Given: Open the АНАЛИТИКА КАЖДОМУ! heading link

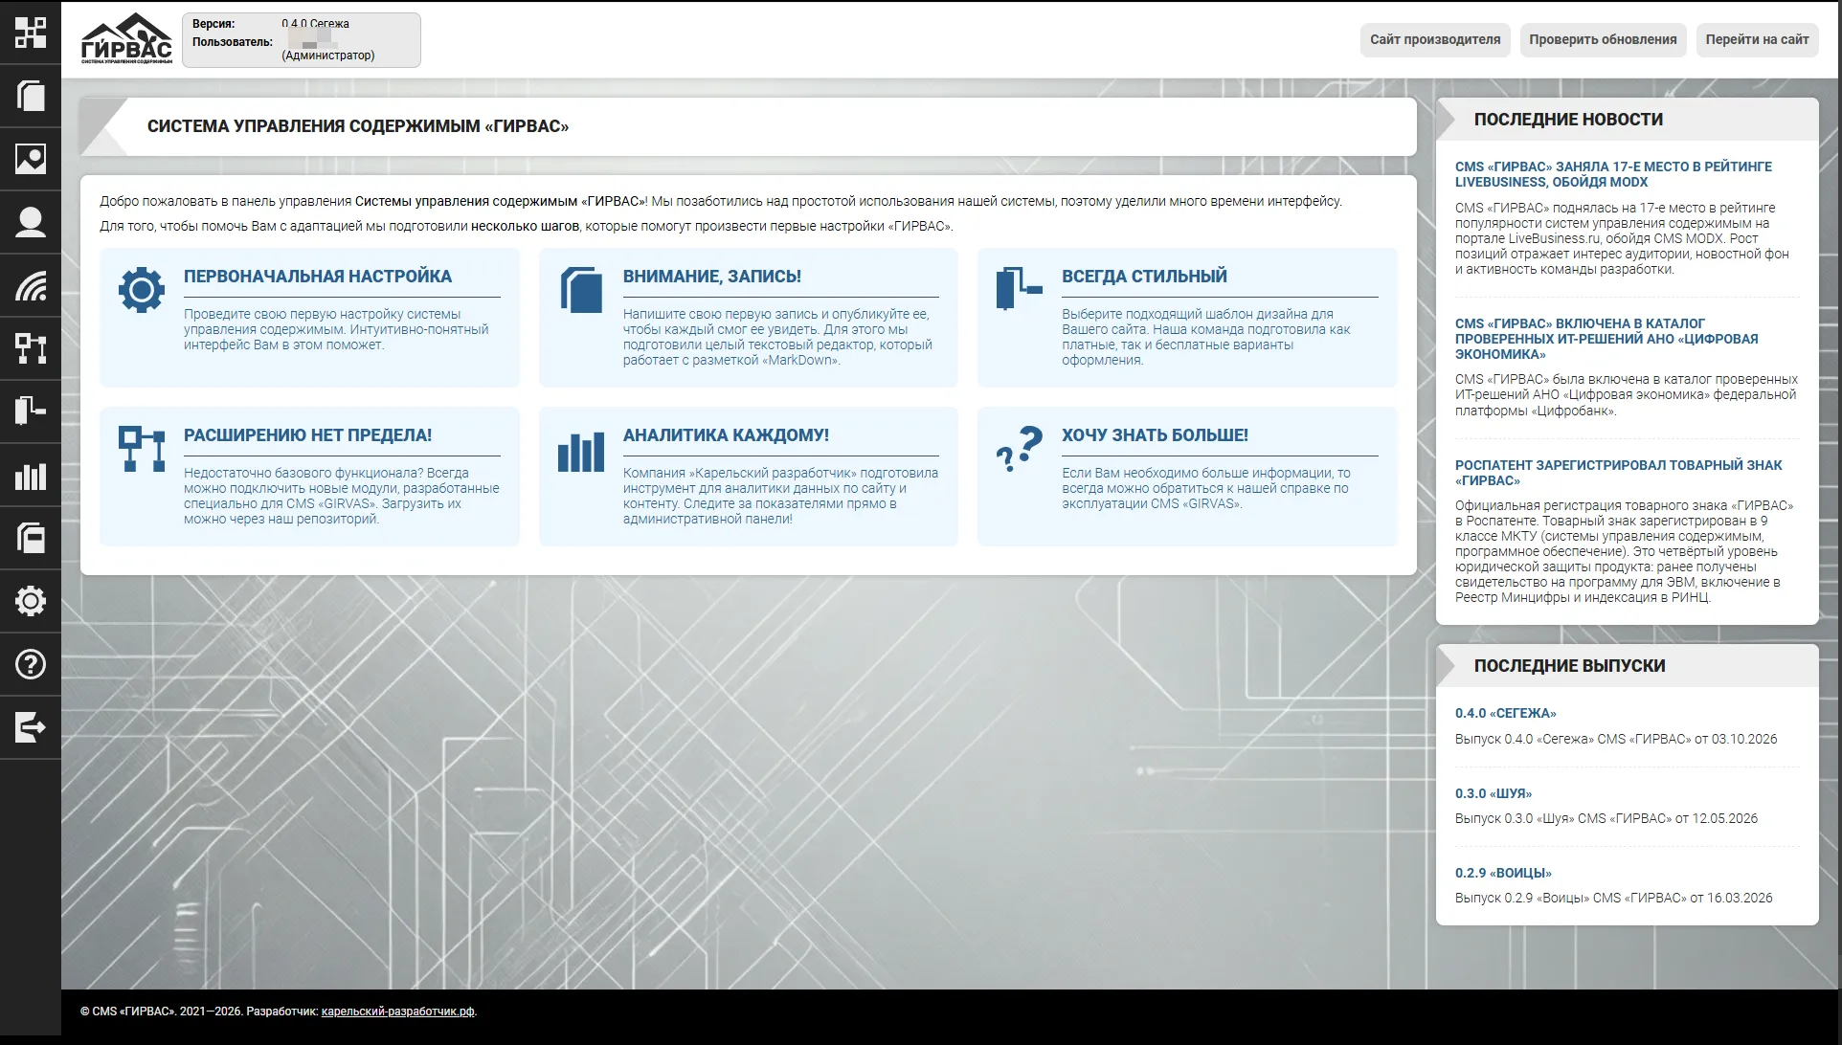Looking at the screenshot, I should tap(726, 435).
